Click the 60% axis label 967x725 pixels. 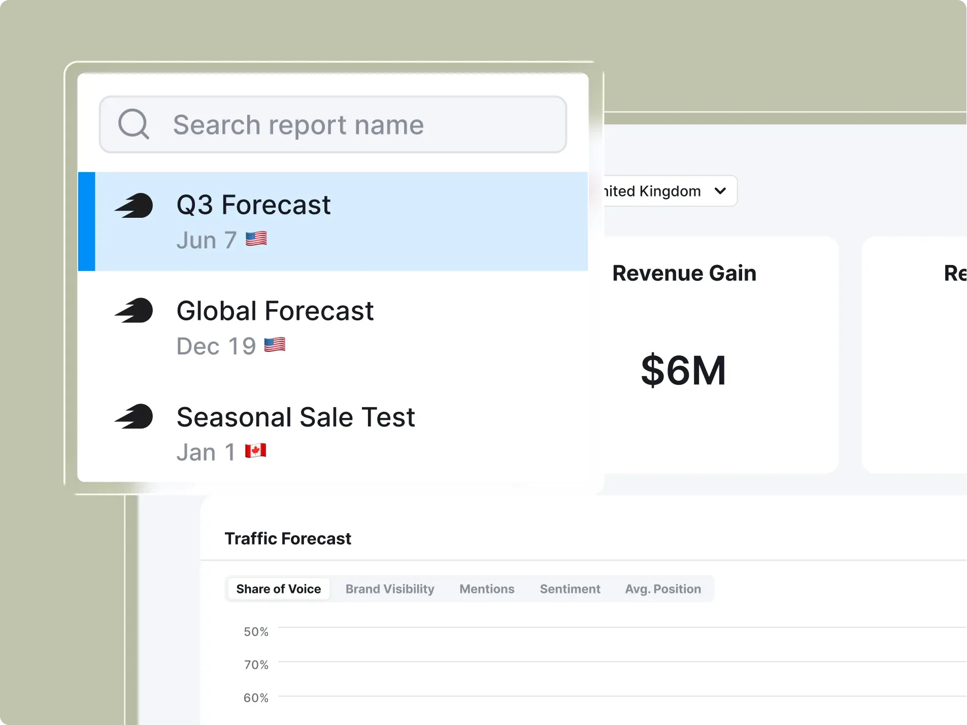256,698
